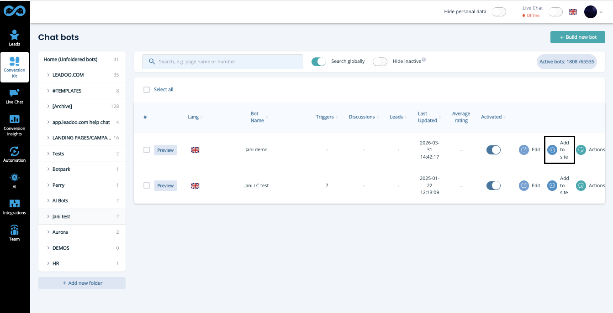This screenshot has width=613, height=313.
Task: Click the UK flag language icon in header
Action: click(x=573, y=12)
